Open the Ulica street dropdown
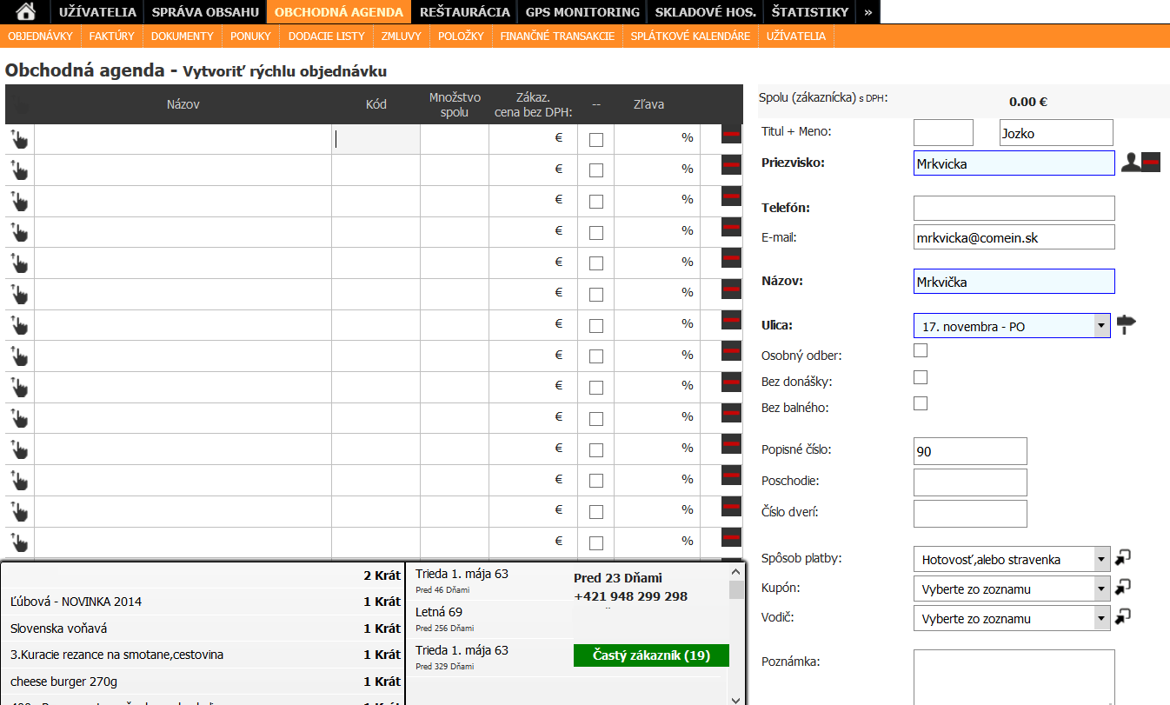 click(1012, 326)
